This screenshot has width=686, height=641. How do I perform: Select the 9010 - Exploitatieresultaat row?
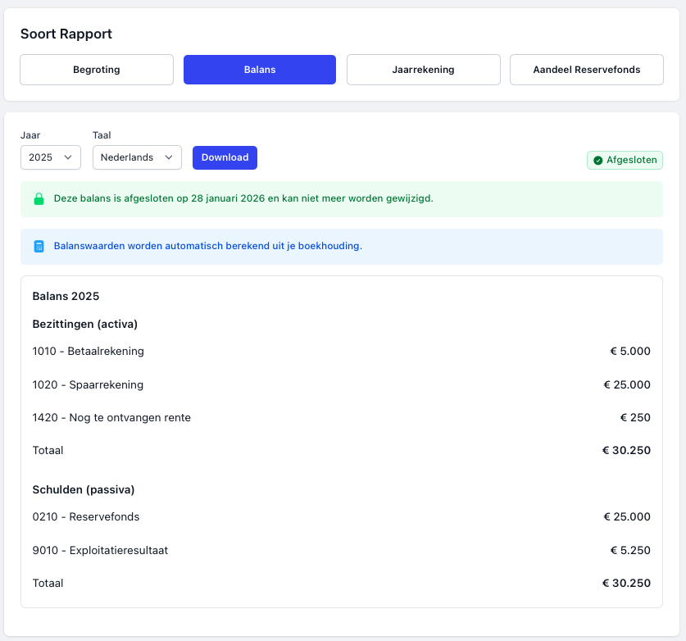coord(100,550)
